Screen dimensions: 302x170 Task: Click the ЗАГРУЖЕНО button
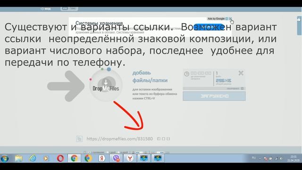point(214,96)
